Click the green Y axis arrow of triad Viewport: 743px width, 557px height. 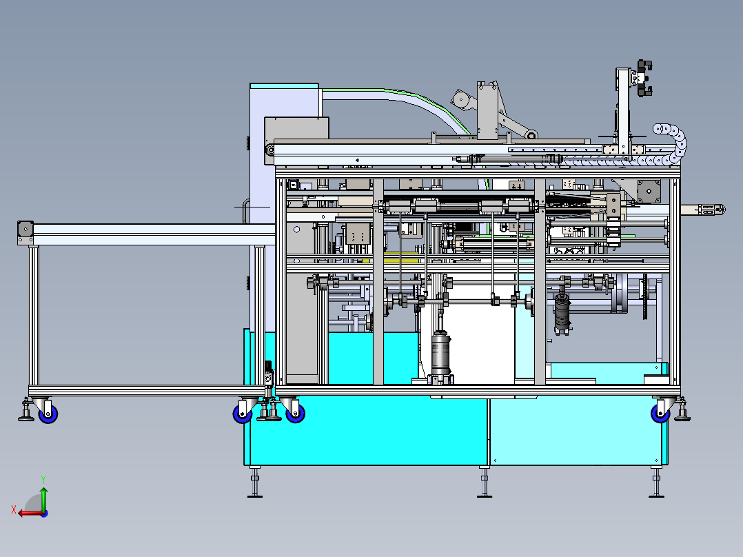(43, 498)
